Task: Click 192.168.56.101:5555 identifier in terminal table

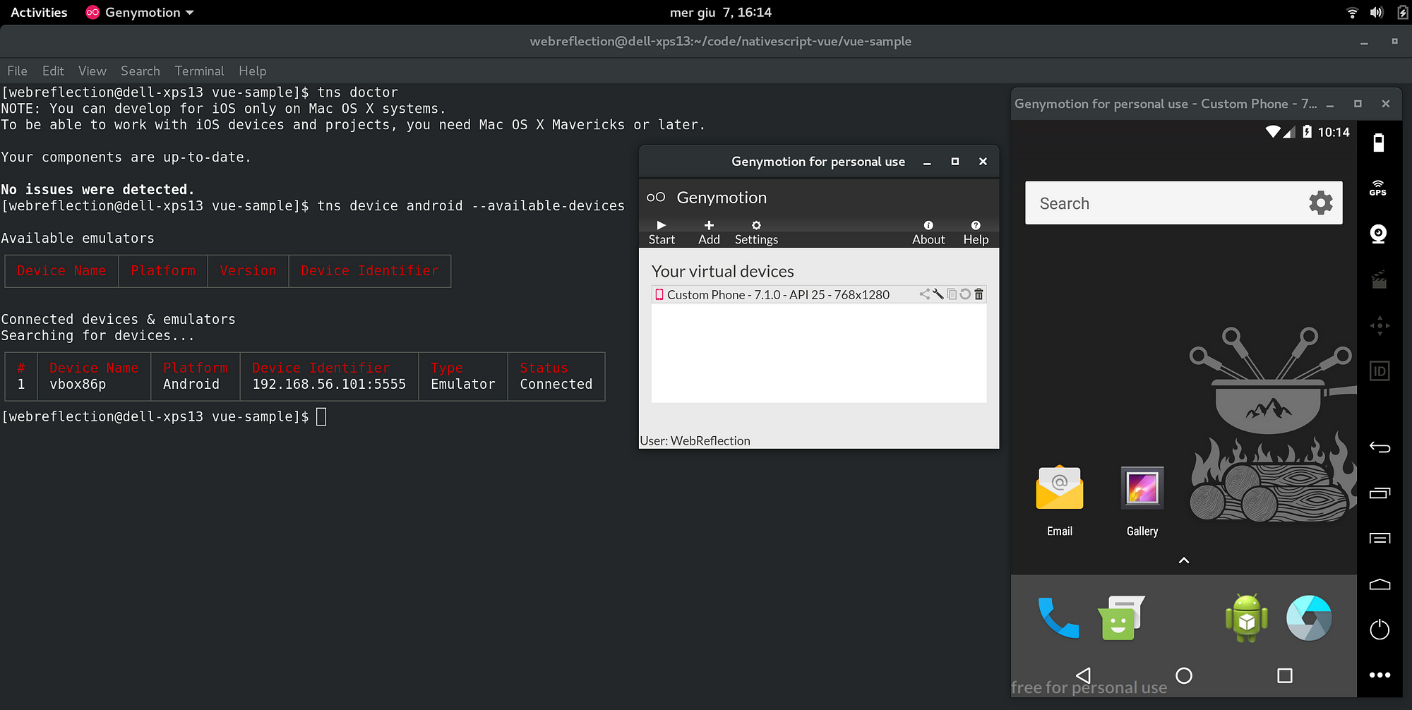Action: 329,384
